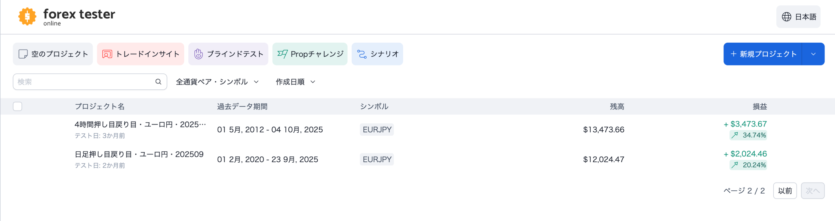Click the Forex Tester orange logo icon
835x221 pixels.
(x=27, y=16)
